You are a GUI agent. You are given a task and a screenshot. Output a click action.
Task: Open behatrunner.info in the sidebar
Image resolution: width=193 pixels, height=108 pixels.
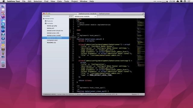pos(53,33)
